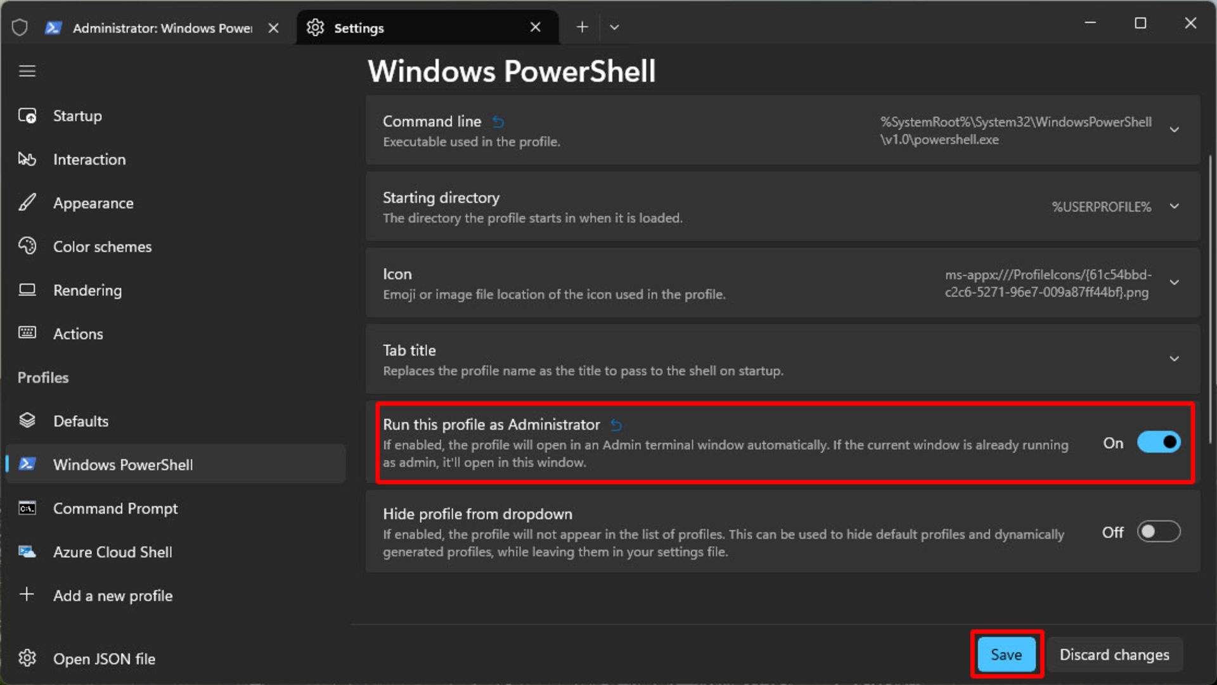Select Command Prompt profile
1217x685 pixels.
(176, 508)
